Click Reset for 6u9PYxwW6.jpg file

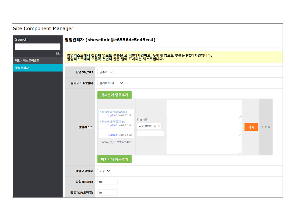pyautogui.click(x=121, y=115)
